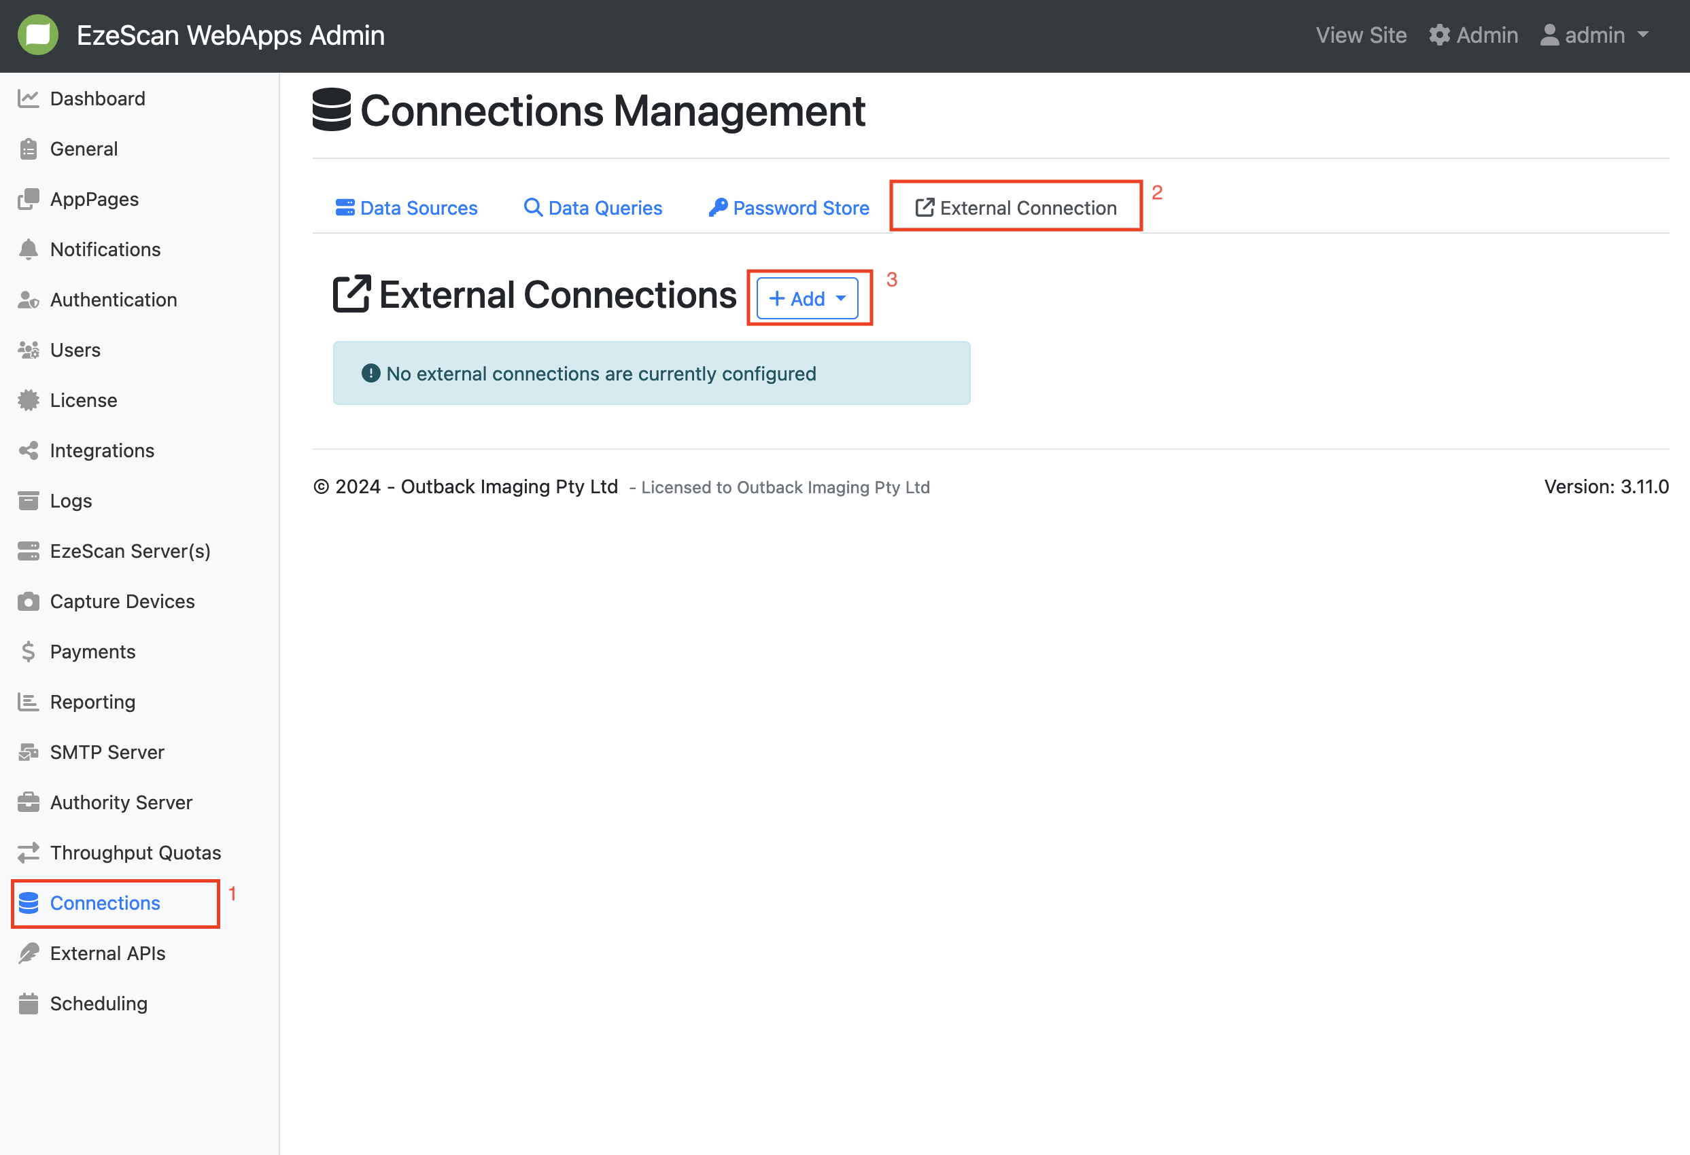Go to EzeScan Server(s) page

coord(129,551)
